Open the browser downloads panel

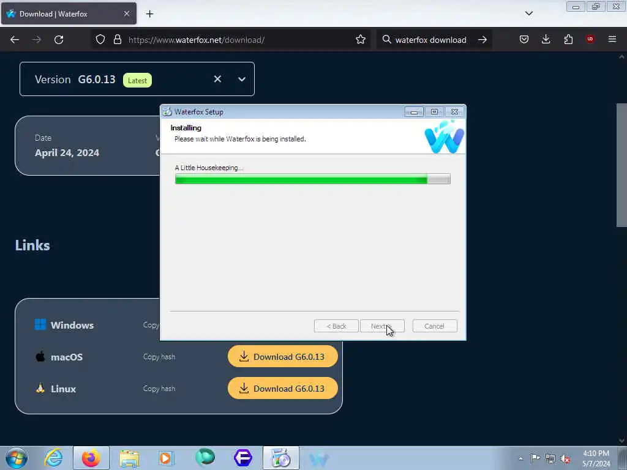point(546,39)
